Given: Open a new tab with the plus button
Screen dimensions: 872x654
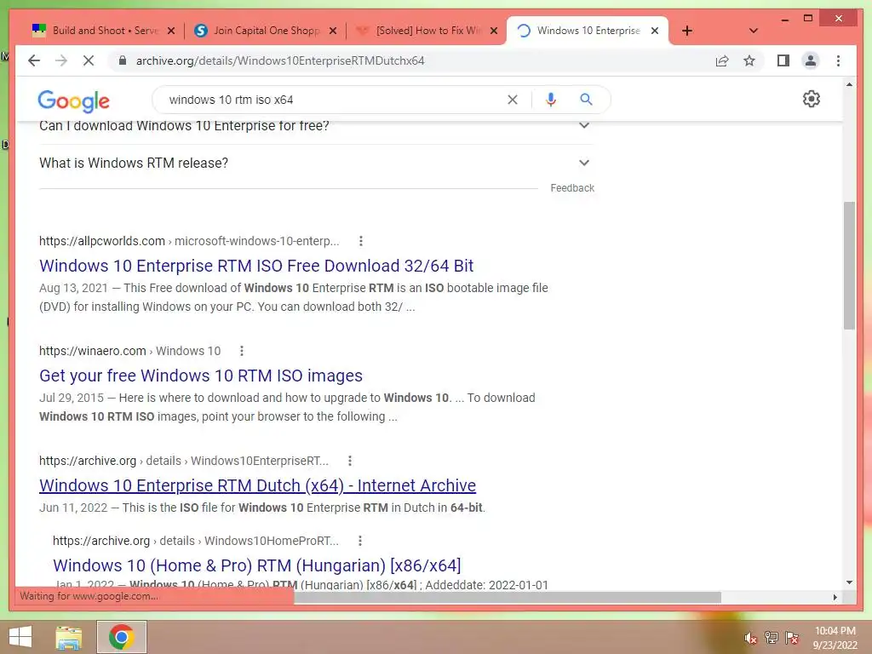Looking at the screenshot, I should (687, 31).
